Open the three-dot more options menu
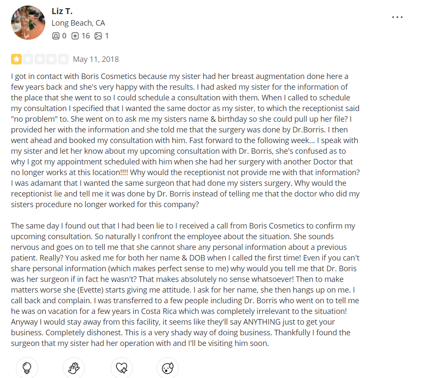Screen dimensions: 423x378 pos(397,17)
